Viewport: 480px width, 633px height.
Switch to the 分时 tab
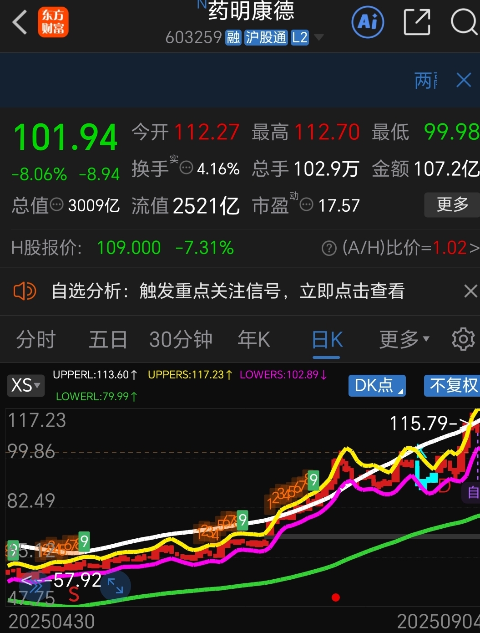click(36, 340)
